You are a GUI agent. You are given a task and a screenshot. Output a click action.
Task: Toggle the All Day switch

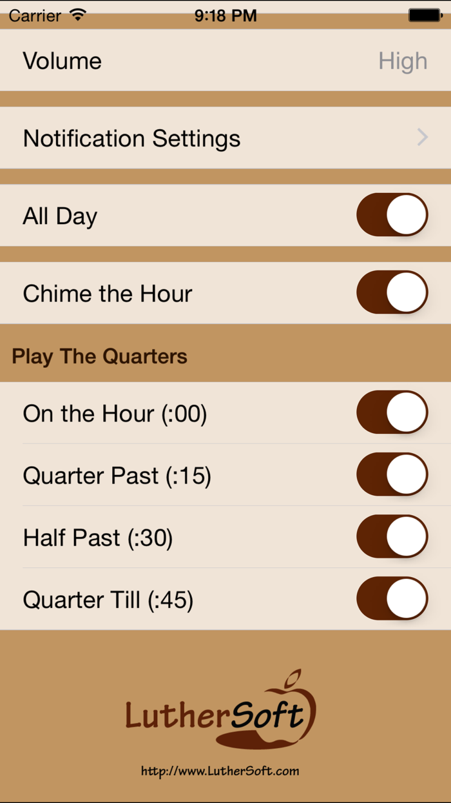[392, 215]
